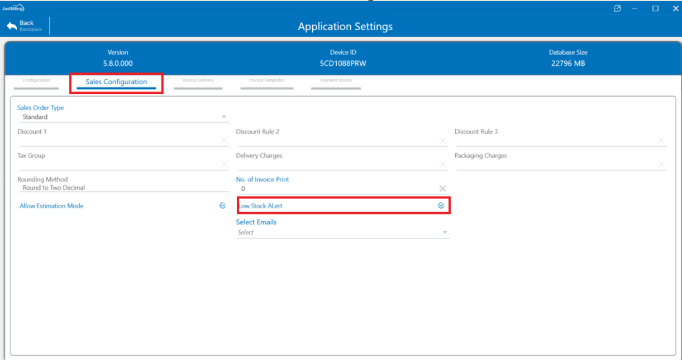Clear Delivery Charges using X icon
Image resolution: width=682 pixels, height=360 pixels.
coord(443,165)
